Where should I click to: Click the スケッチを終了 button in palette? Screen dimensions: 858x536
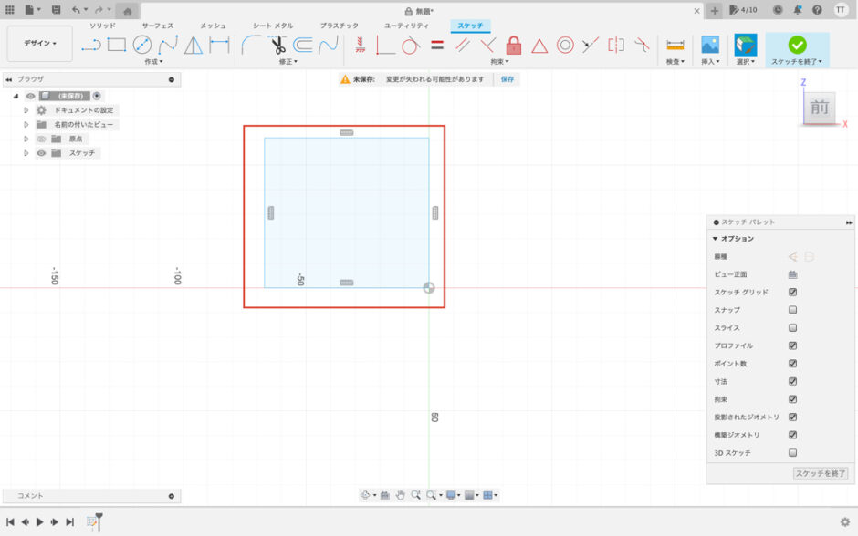821,473
